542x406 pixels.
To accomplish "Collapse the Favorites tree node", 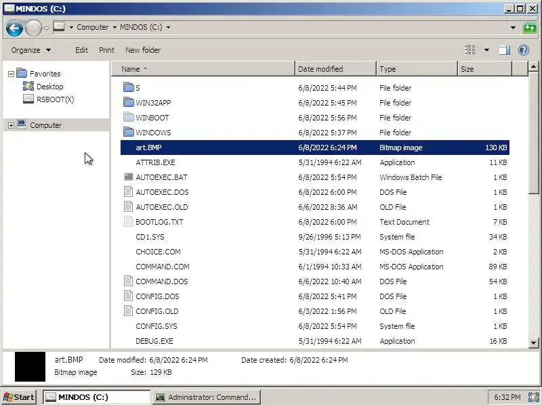I will (x=11, y=74).
